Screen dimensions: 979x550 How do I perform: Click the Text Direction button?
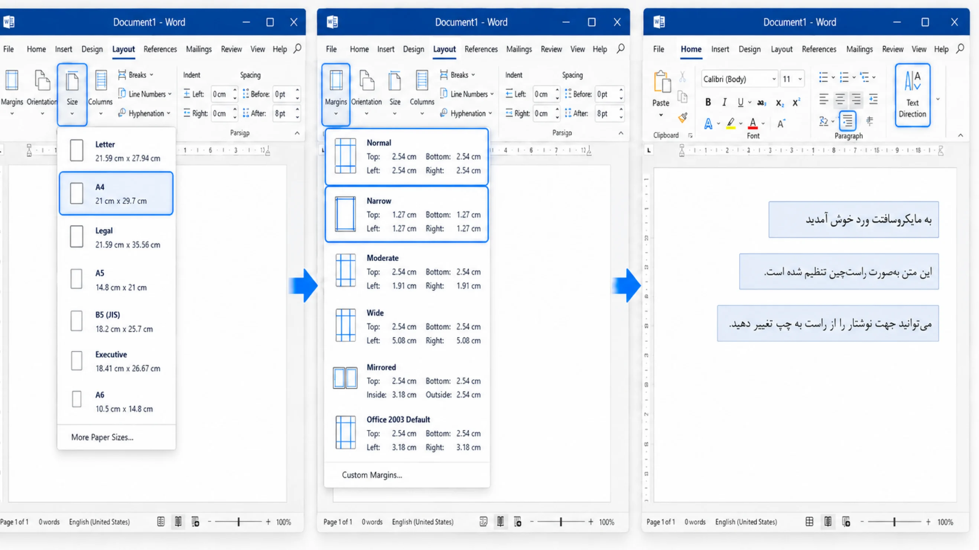pos(912,95)
